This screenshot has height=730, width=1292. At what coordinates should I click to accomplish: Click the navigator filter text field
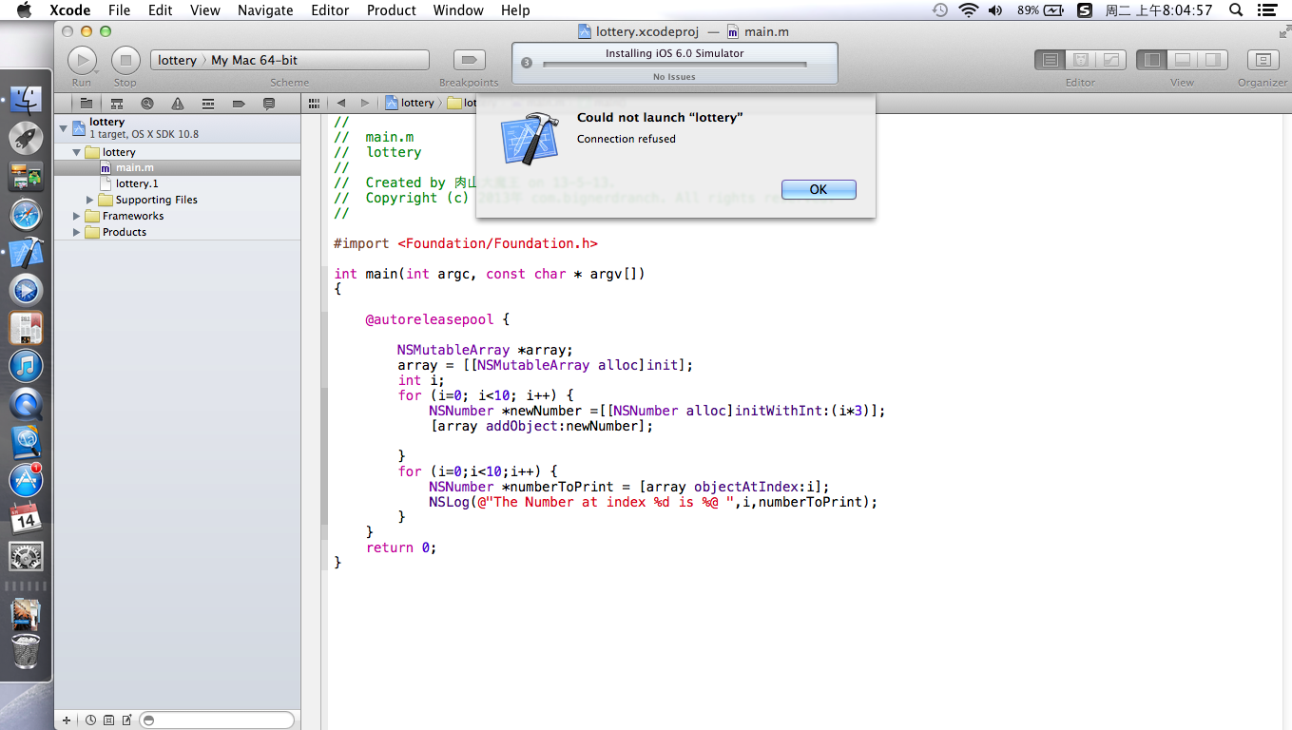tap(217, 720)
